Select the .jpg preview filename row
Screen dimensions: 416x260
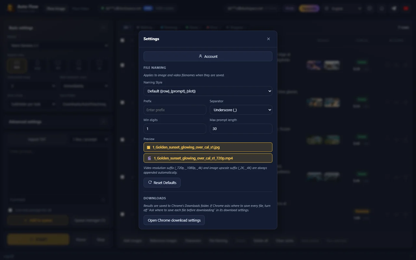tap(208, 147)
